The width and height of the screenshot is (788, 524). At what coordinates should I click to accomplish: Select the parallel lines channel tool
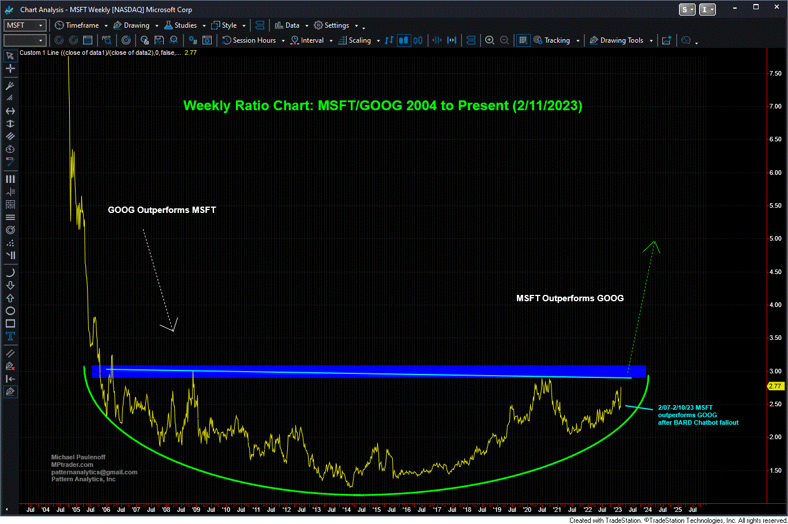click(10, 136)
